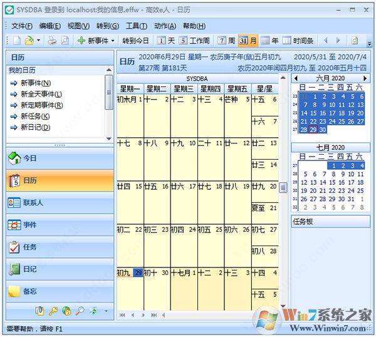
Task: Expand the shortcut bar options arrow at sidebar bottom
Action: tap(106, 311)
